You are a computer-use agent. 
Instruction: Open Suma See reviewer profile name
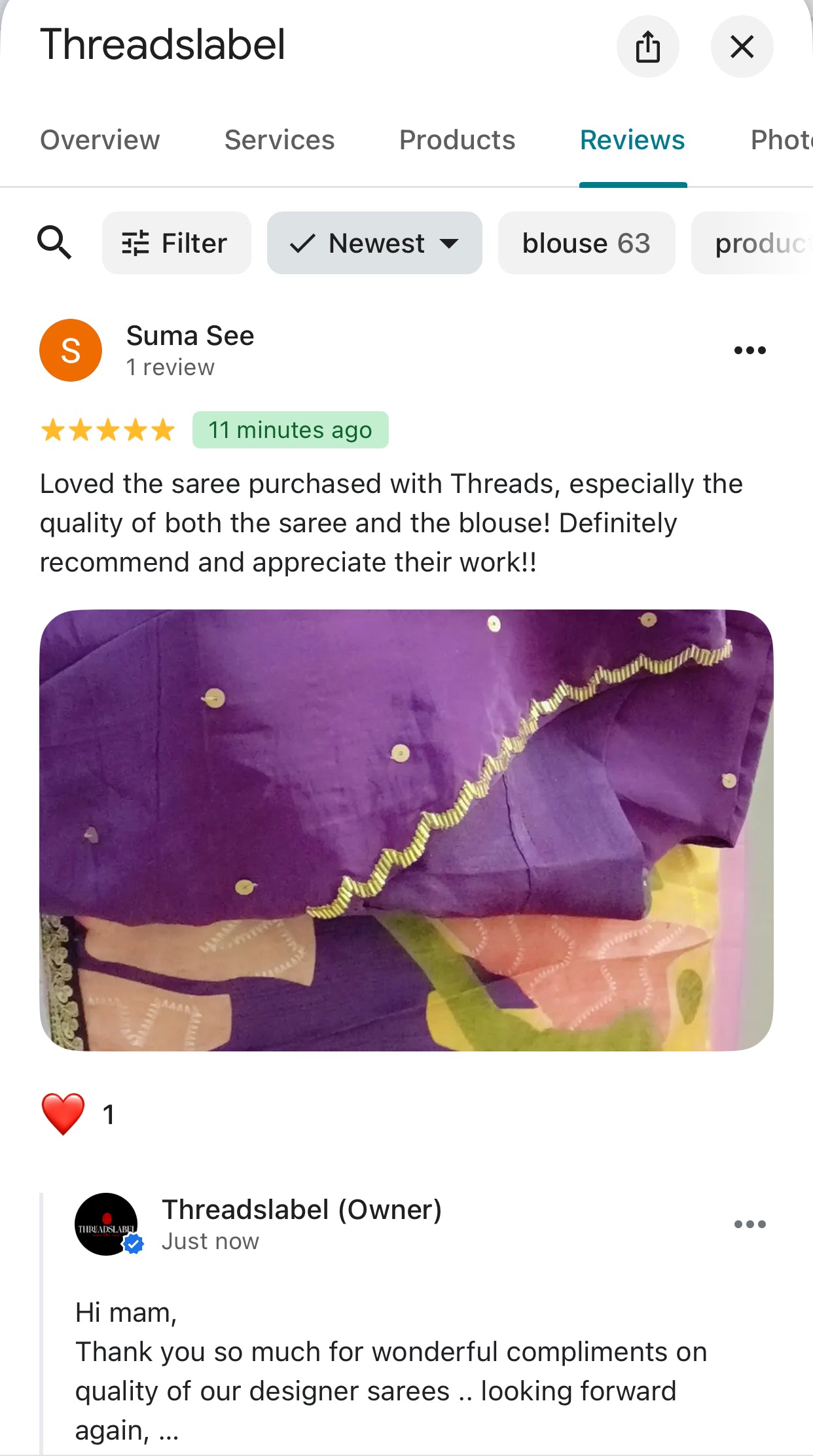coord(190,336)
